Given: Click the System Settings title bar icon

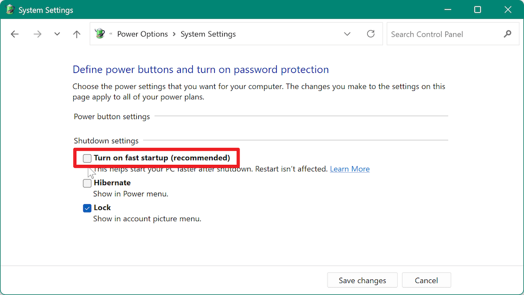Looking at the screenshot, I should (10, 10).
